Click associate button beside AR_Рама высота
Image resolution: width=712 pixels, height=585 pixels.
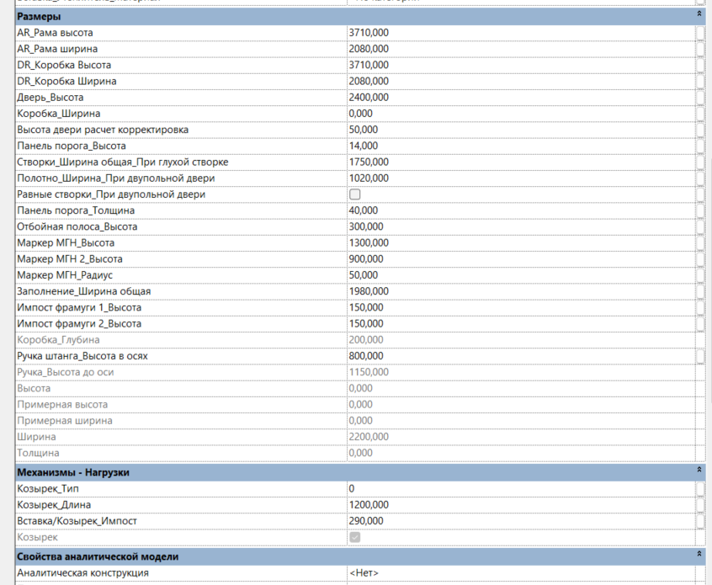pos(701,33)
